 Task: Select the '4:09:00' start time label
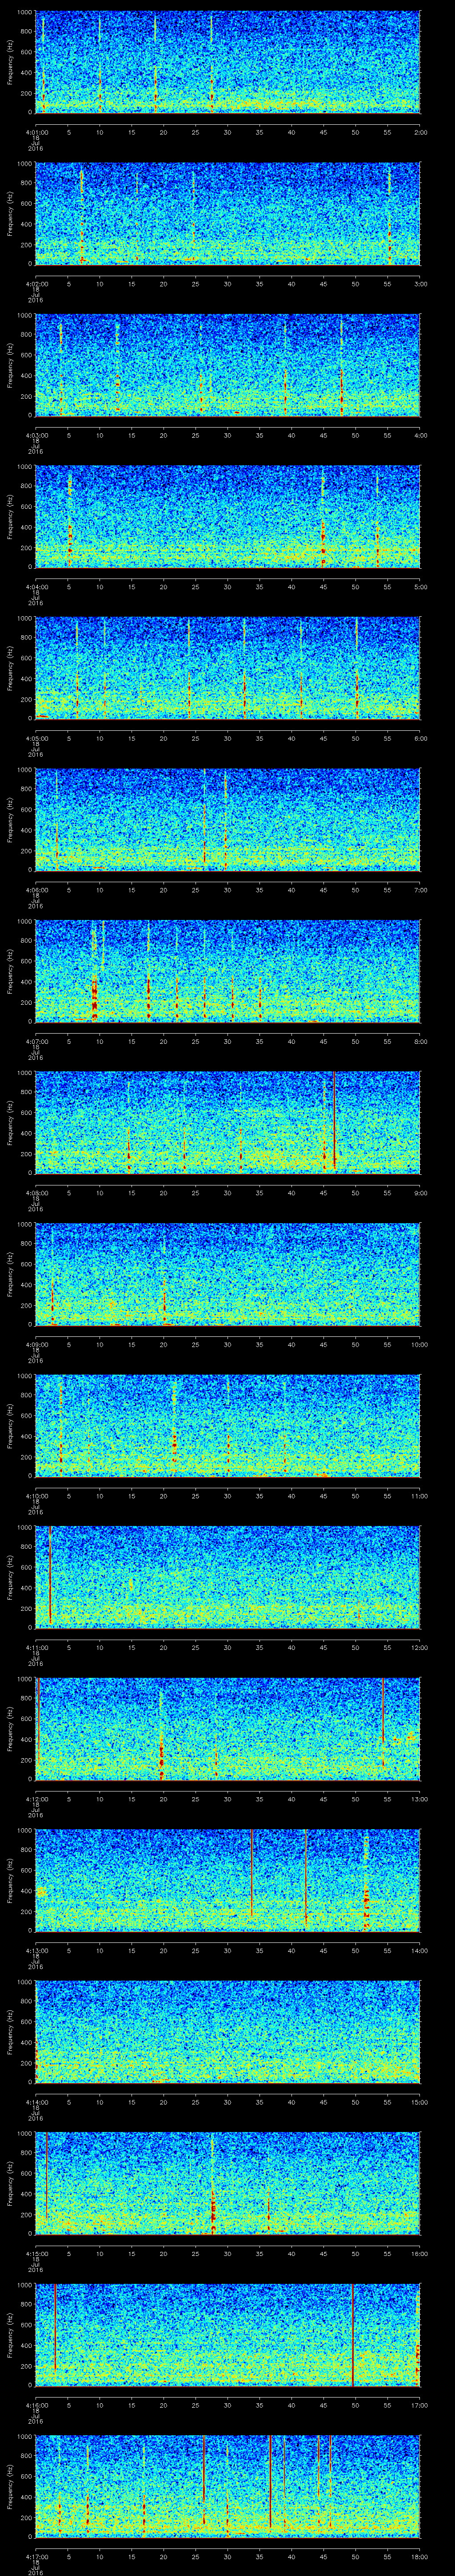[36, 1344]
